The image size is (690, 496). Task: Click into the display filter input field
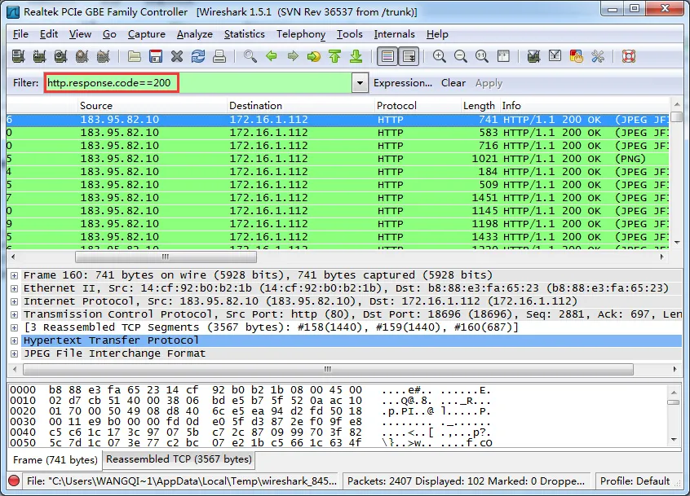point(197,82)
